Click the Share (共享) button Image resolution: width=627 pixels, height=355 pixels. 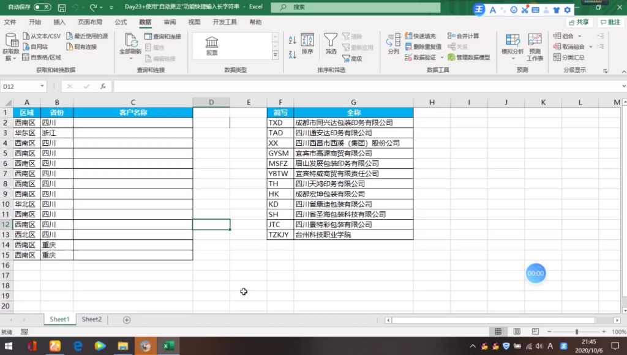click(579, 22)
